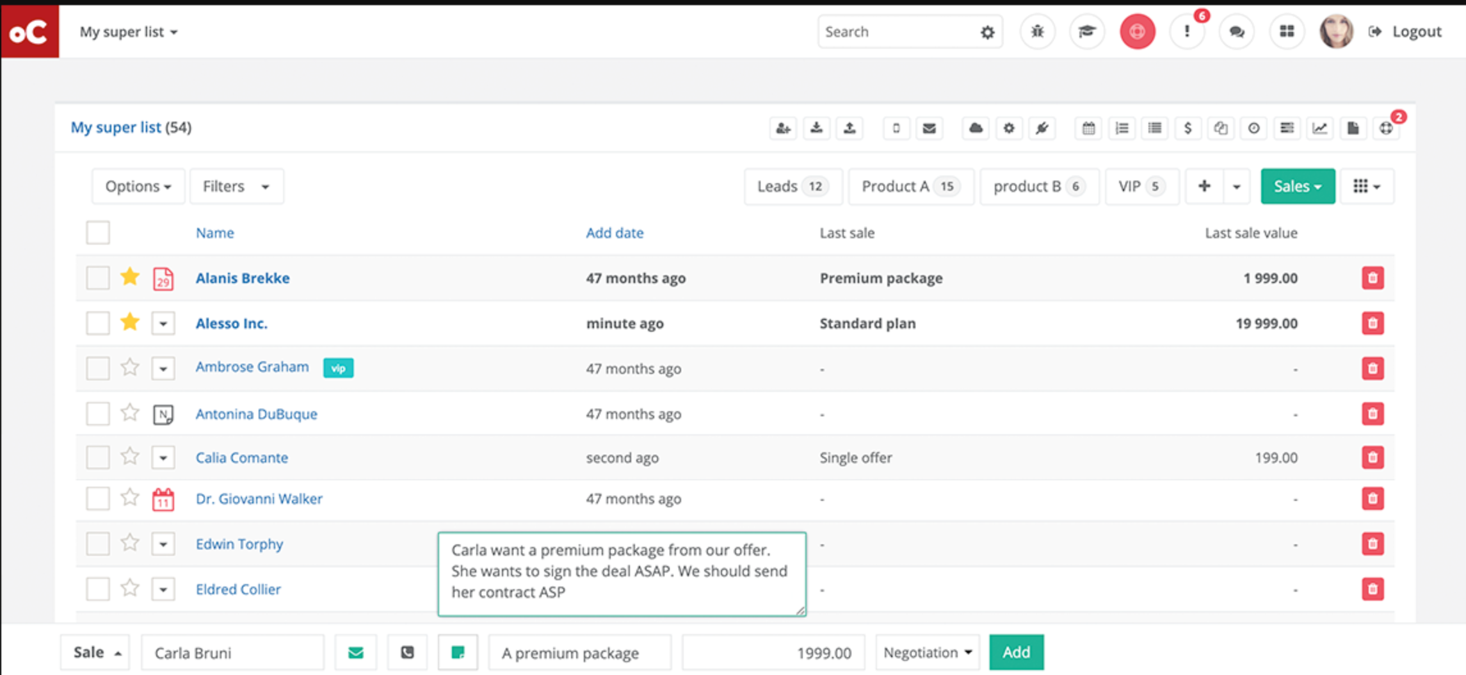
Task: Click the cloud icon in the list toolbar
Action: (x=976, y=128)
